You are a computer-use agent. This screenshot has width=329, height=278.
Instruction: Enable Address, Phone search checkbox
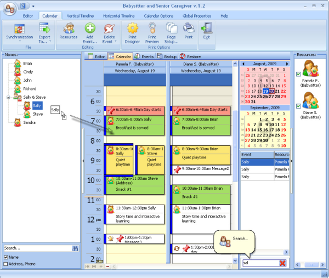(6, 264)
